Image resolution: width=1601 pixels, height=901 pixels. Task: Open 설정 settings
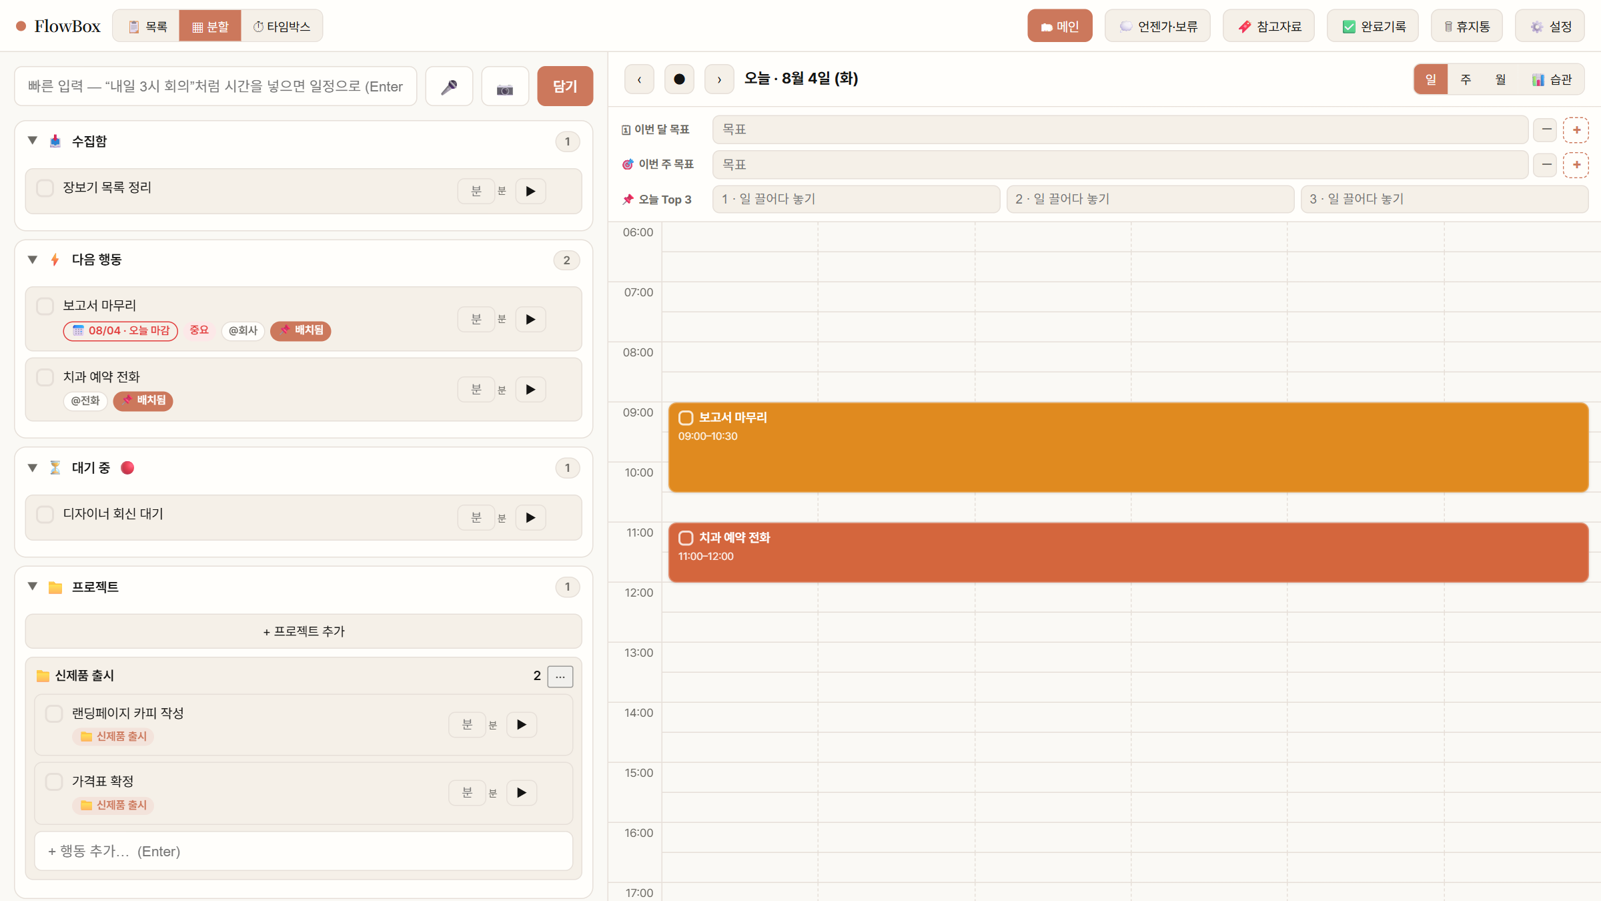(x=1550, y=26)
